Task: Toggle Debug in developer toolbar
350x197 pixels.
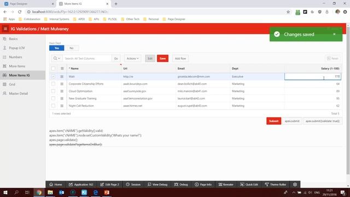Action: (x=181, y=184)
